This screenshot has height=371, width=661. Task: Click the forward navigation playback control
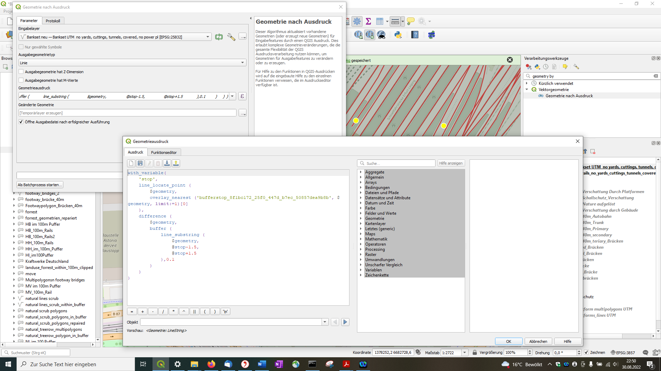(x=346, y=322)
